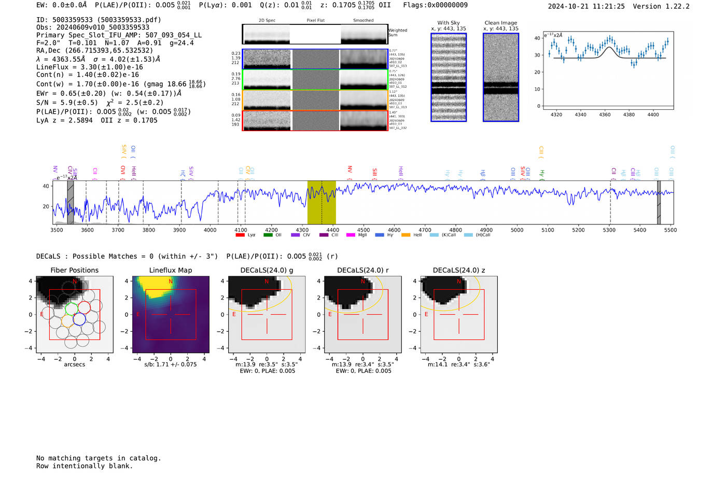Select the blue fiber circle in Fiber Positions

(x=79, y=319)
